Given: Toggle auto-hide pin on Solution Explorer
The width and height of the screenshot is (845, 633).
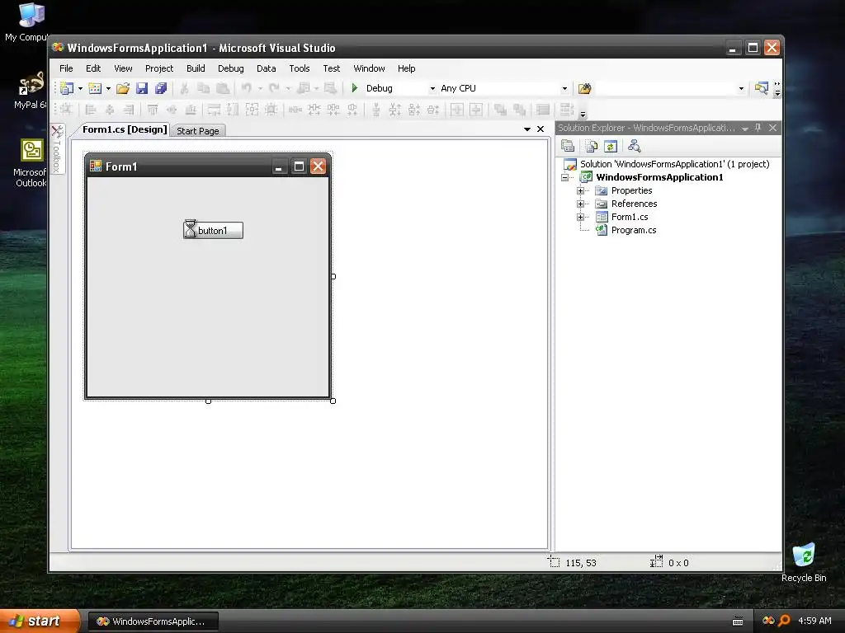Looking at the screenshot, I should tap(758, 128).
